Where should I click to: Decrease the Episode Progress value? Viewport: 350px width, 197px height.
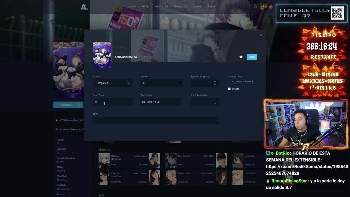pyautogui.click(x=215, y=85)
